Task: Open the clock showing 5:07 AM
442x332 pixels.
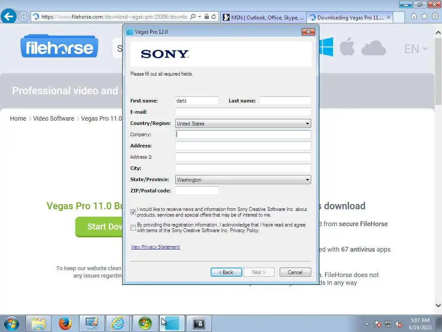Action: click(420, 324)
